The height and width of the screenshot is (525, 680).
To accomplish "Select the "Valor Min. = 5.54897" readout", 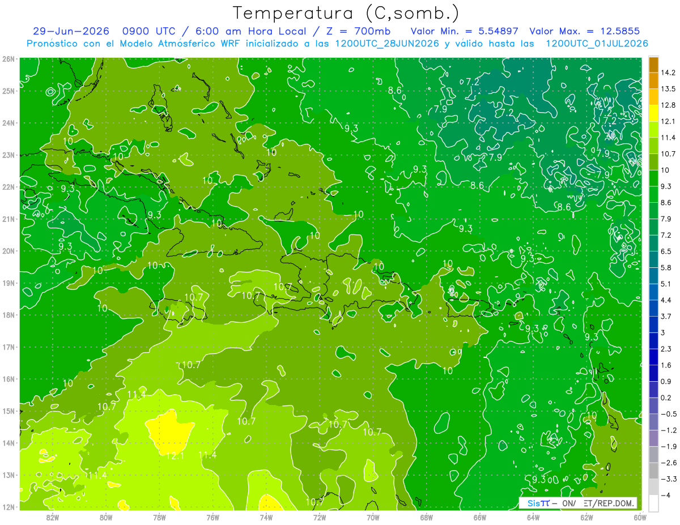I will click(x=464, y=31).
